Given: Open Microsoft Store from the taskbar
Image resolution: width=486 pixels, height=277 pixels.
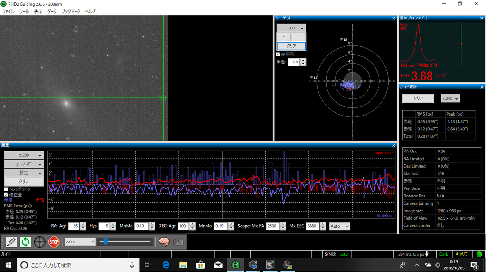Looking at the screenshot, I should [x=201, y=265].
